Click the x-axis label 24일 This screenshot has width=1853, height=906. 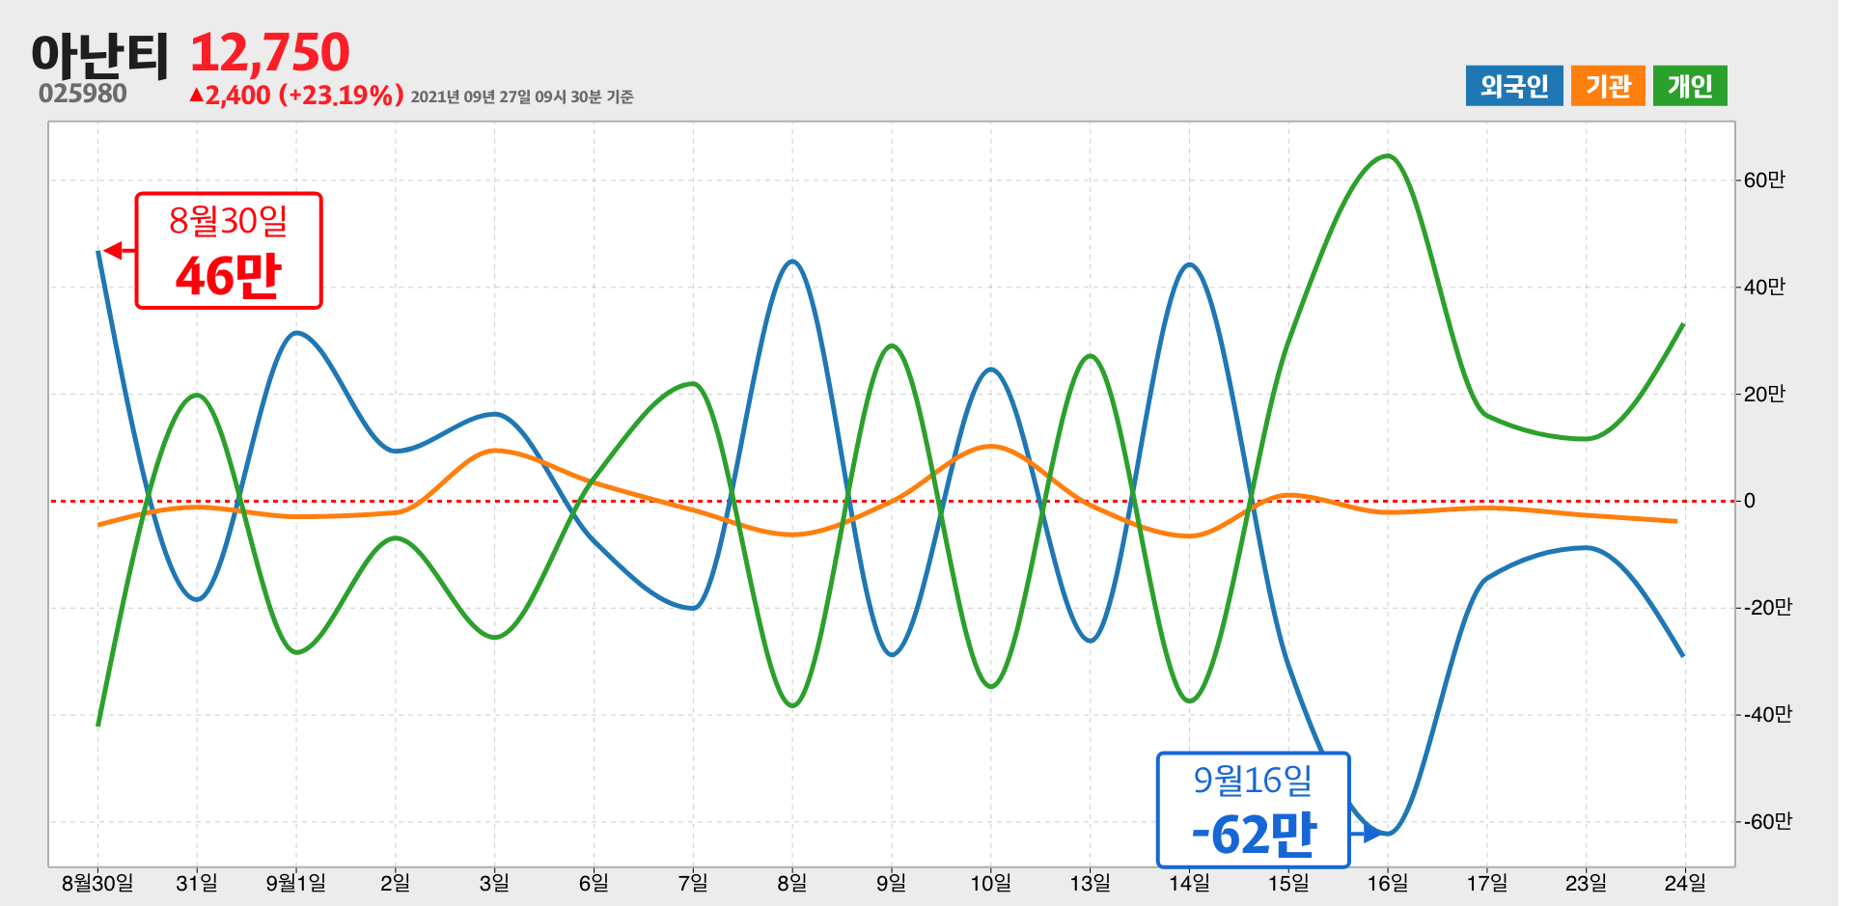point(1686,883)
